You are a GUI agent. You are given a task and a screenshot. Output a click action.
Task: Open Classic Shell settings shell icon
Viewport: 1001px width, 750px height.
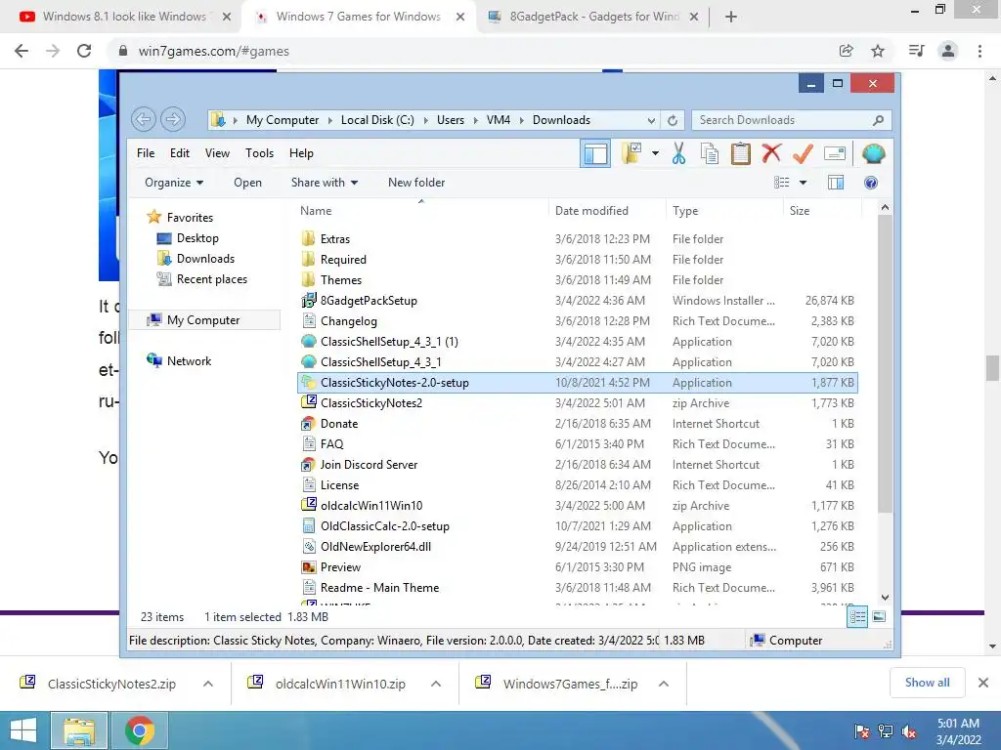point(873,153)
